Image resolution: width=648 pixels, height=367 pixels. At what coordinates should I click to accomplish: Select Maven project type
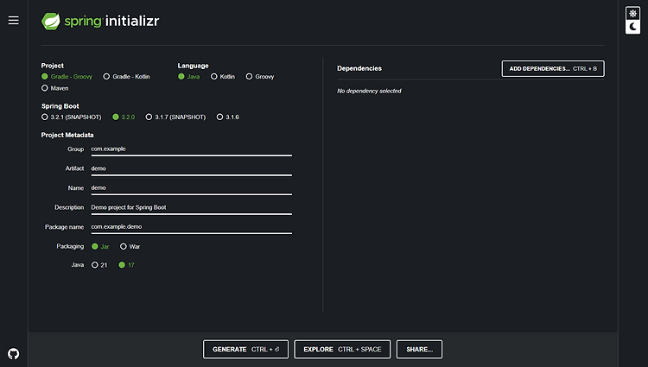tap(55, 88)
